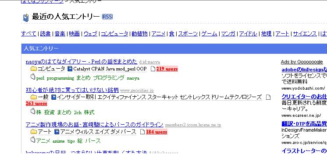327x168 pixels.
Task: Click the RSS feed icon
Action: (x=107, y=17)
